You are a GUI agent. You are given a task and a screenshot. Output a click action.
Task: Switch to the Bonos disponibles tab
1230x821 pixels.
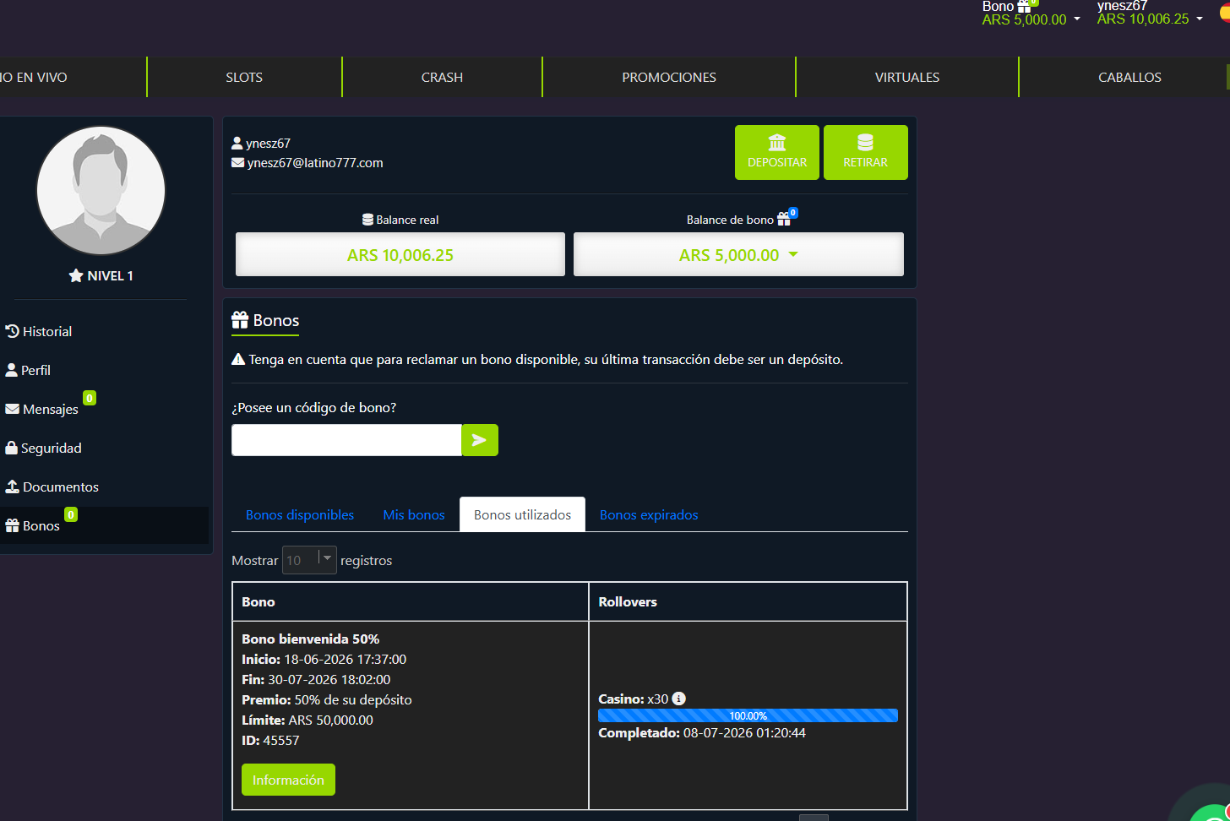tap(300, 514)
